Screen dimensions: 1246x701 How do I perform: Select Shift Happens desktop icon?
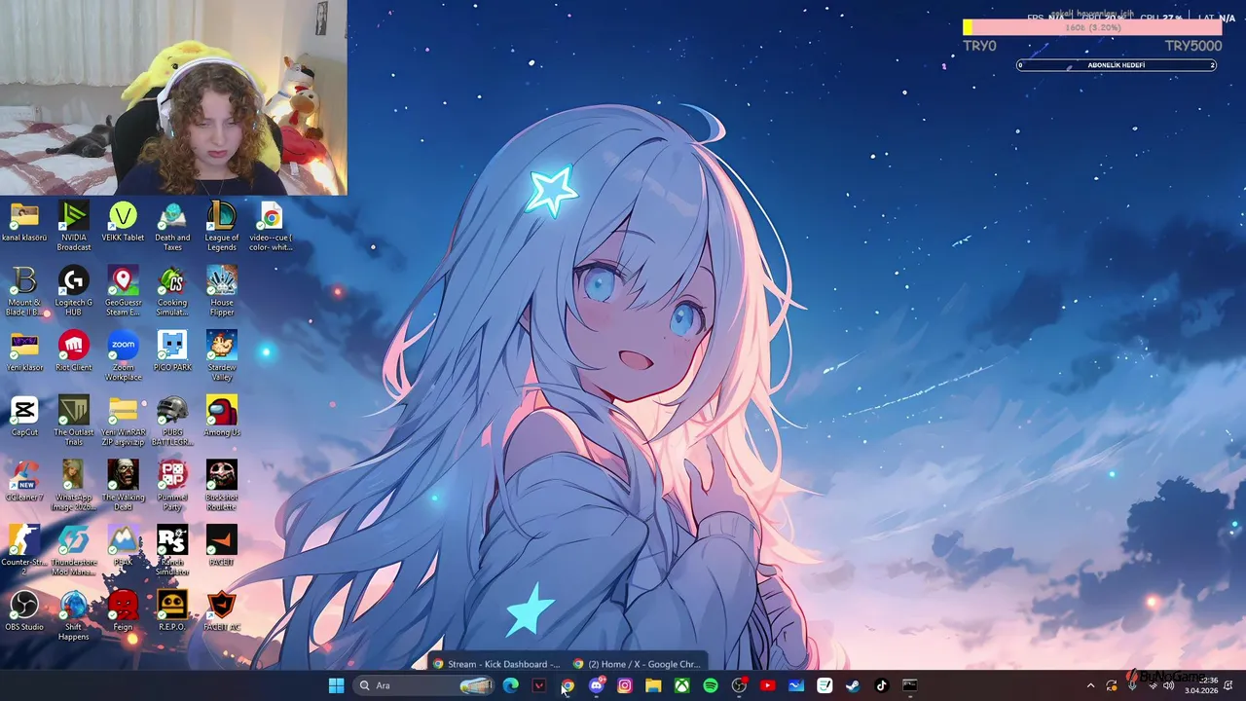74,616
